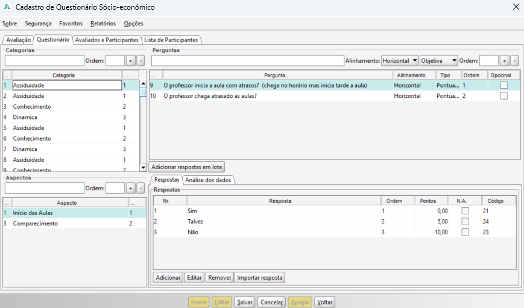Select category row 2 Assiduidade
This screenshot has width=524, height=308.
(x=71, y=96)
